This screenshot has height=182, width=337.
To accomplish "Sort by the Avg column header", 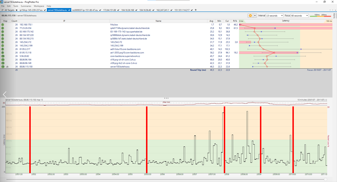I will (x=211, y=21).
